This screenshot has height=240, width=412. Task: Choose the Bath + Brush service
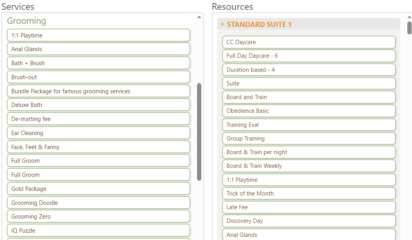pos(99,63)
